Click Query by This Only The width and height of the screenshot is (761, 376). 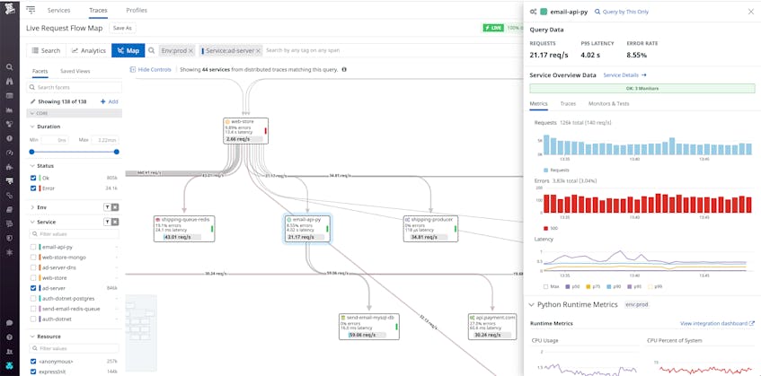tap(622, 12)
